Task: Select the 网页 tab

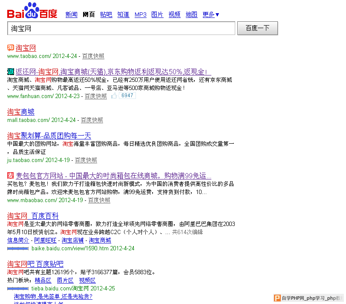Action: pyautogui.click(x=89, y=14)
